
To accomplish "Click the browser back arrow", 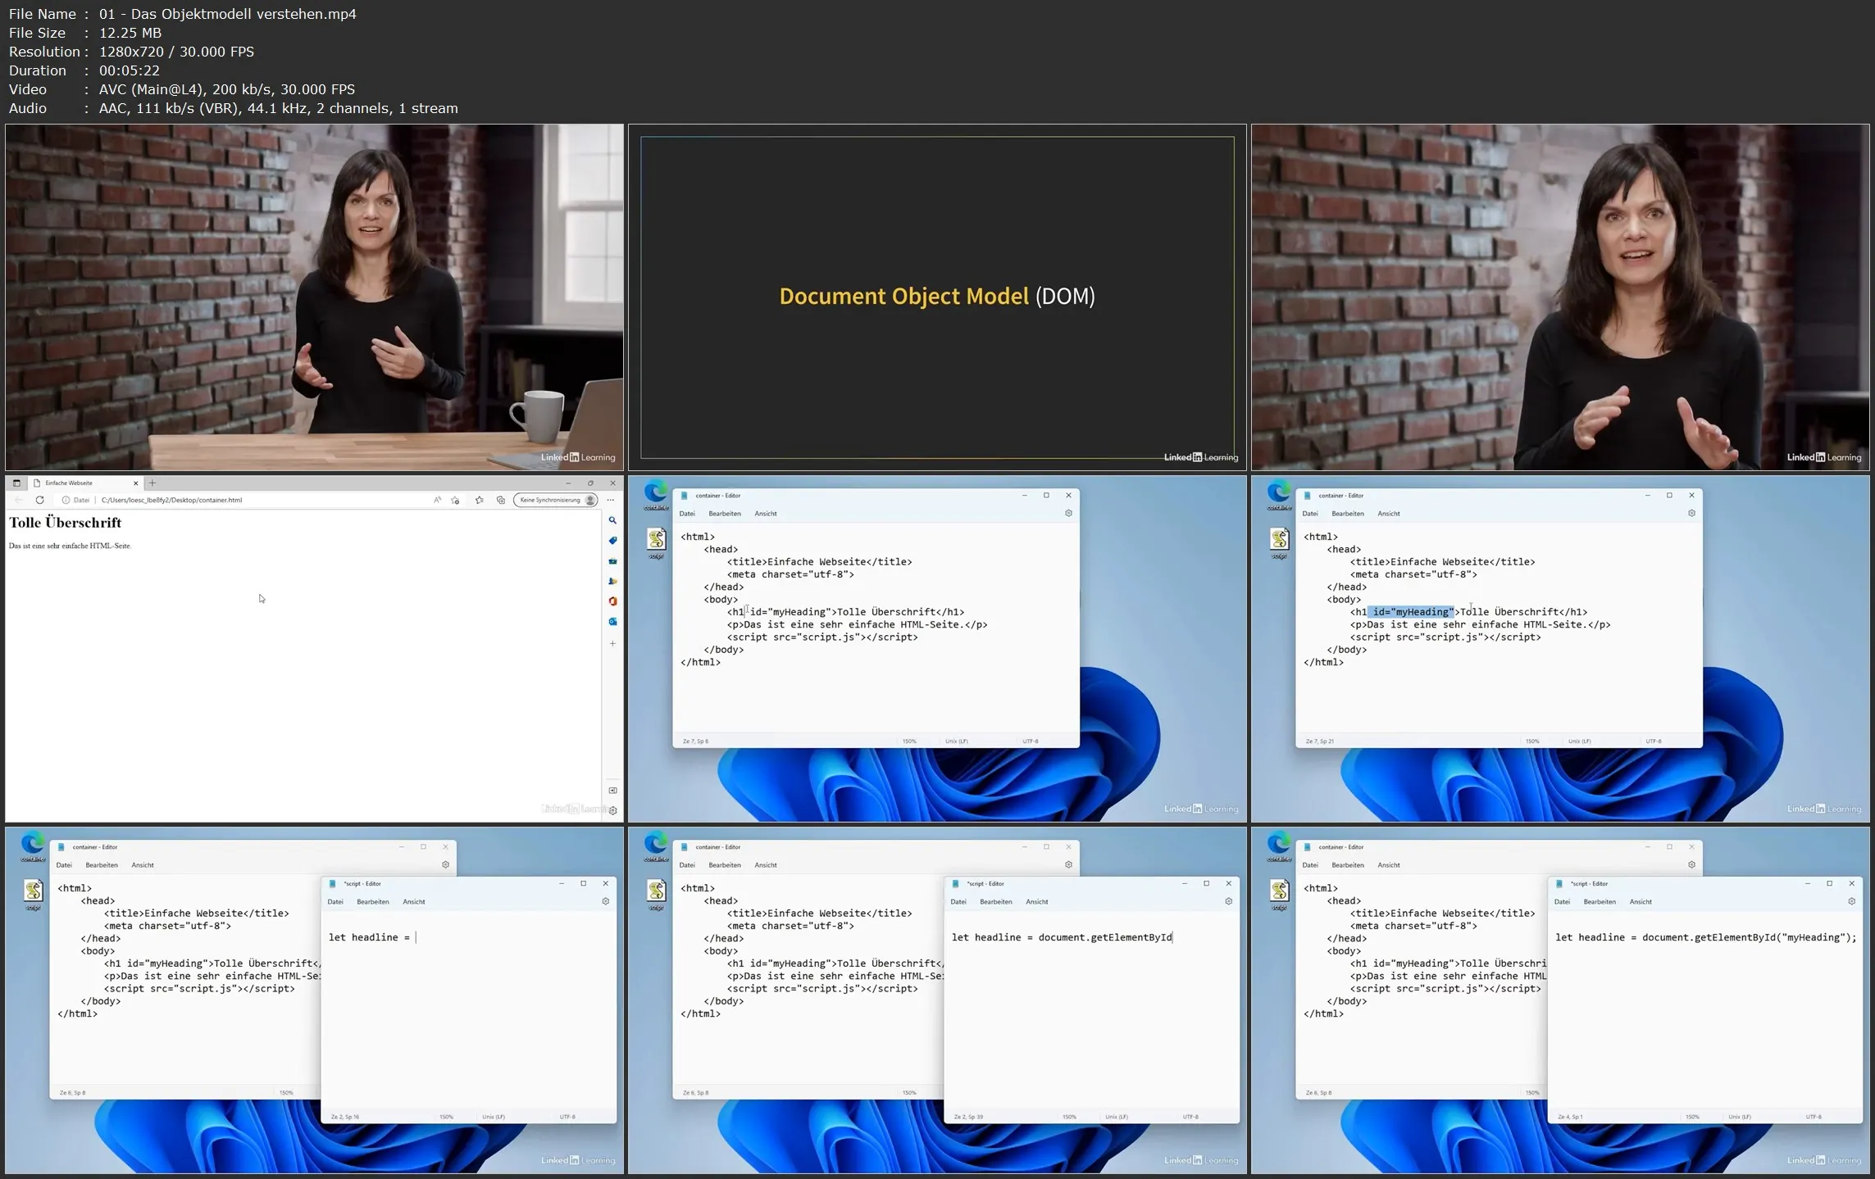I will pyautogui.click(x=20, y=500).
